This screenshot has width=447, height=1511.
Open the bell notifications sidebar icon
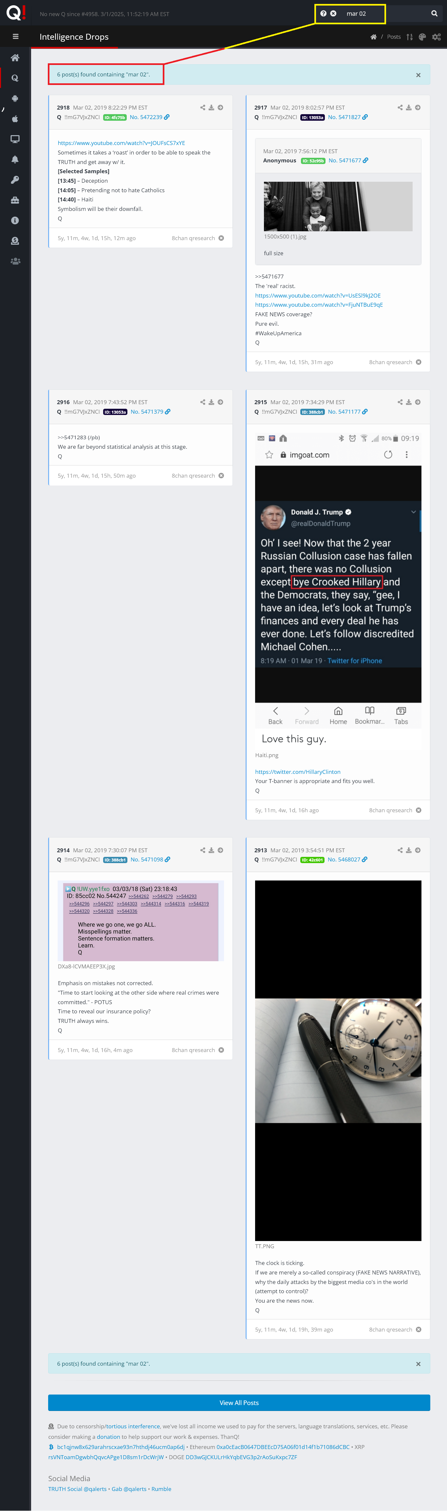pos(15,159)
